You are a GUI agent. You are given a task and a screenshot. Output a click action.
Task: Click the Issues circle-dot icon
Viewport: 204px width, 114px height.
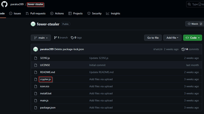pyautogui.click(x=11, y=13)
